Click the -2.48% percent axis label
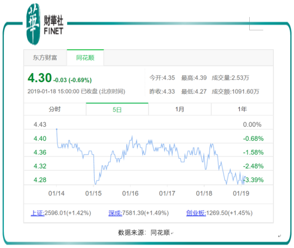Screen dimensions: 294x248 tap(253, 166)
